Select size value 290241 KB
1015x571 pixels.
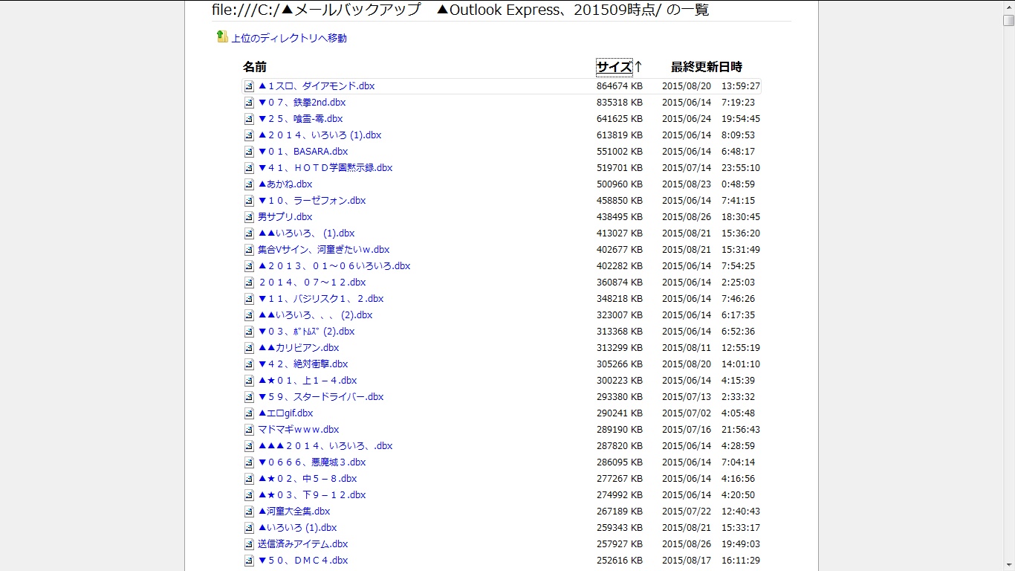620,413
